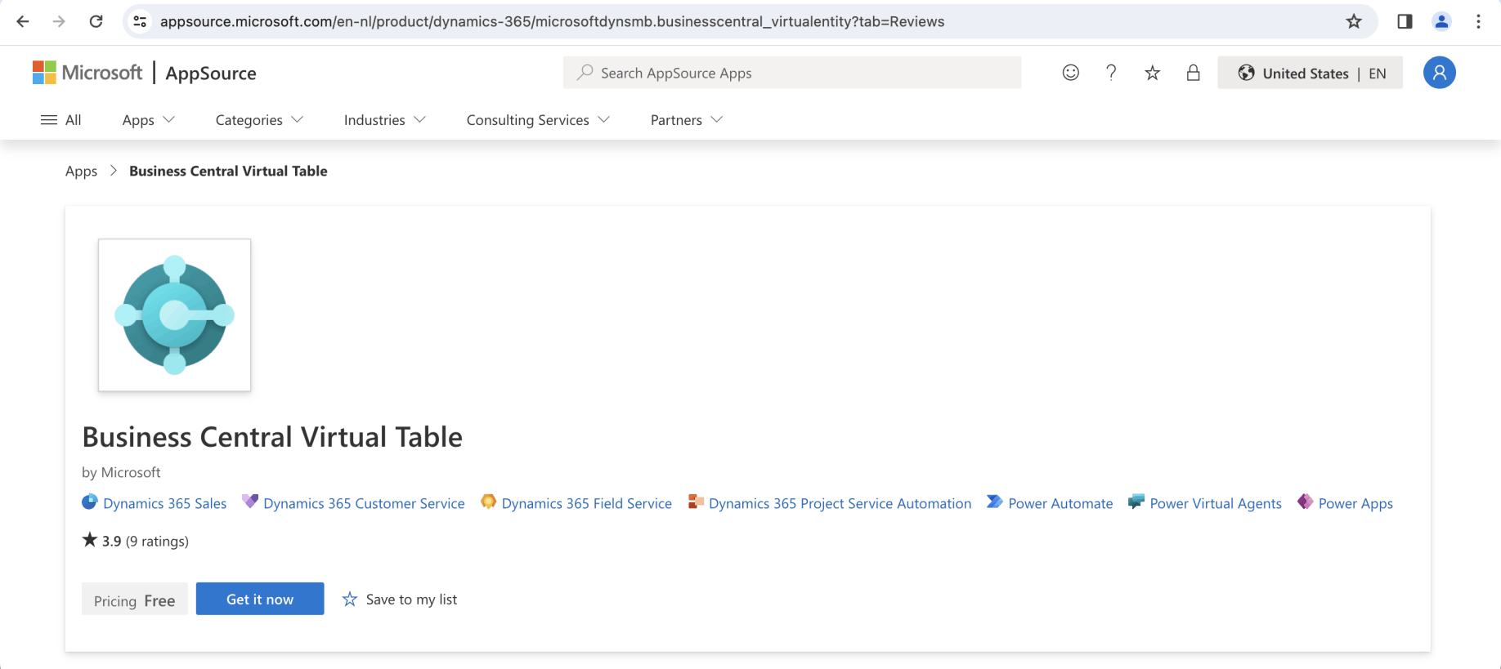Image resolution: width=1501 pixels, height=669 pixels.
Task: Open the Consulting Services menu
Action: pos(538,120)
